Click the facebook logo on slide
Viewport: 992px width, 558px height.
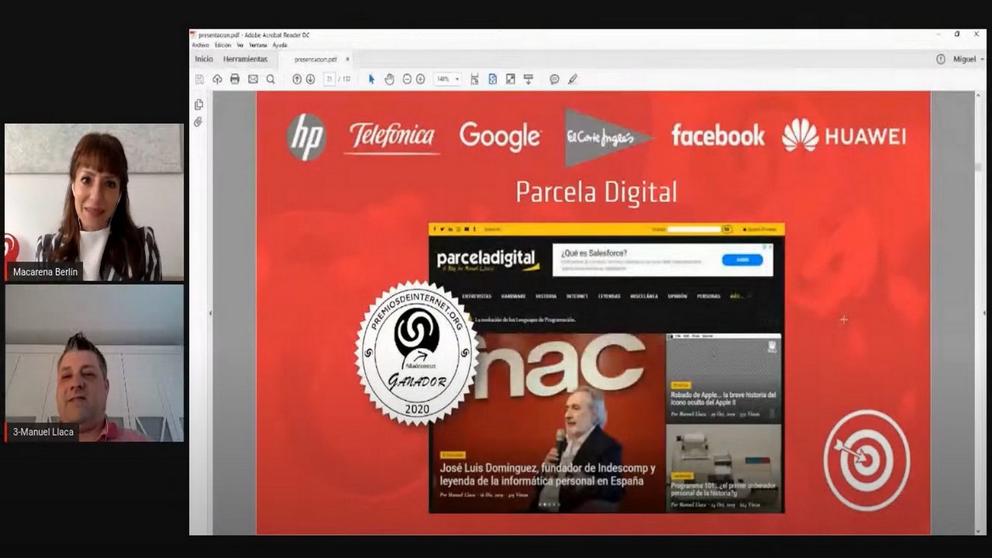tap(718, 136)
